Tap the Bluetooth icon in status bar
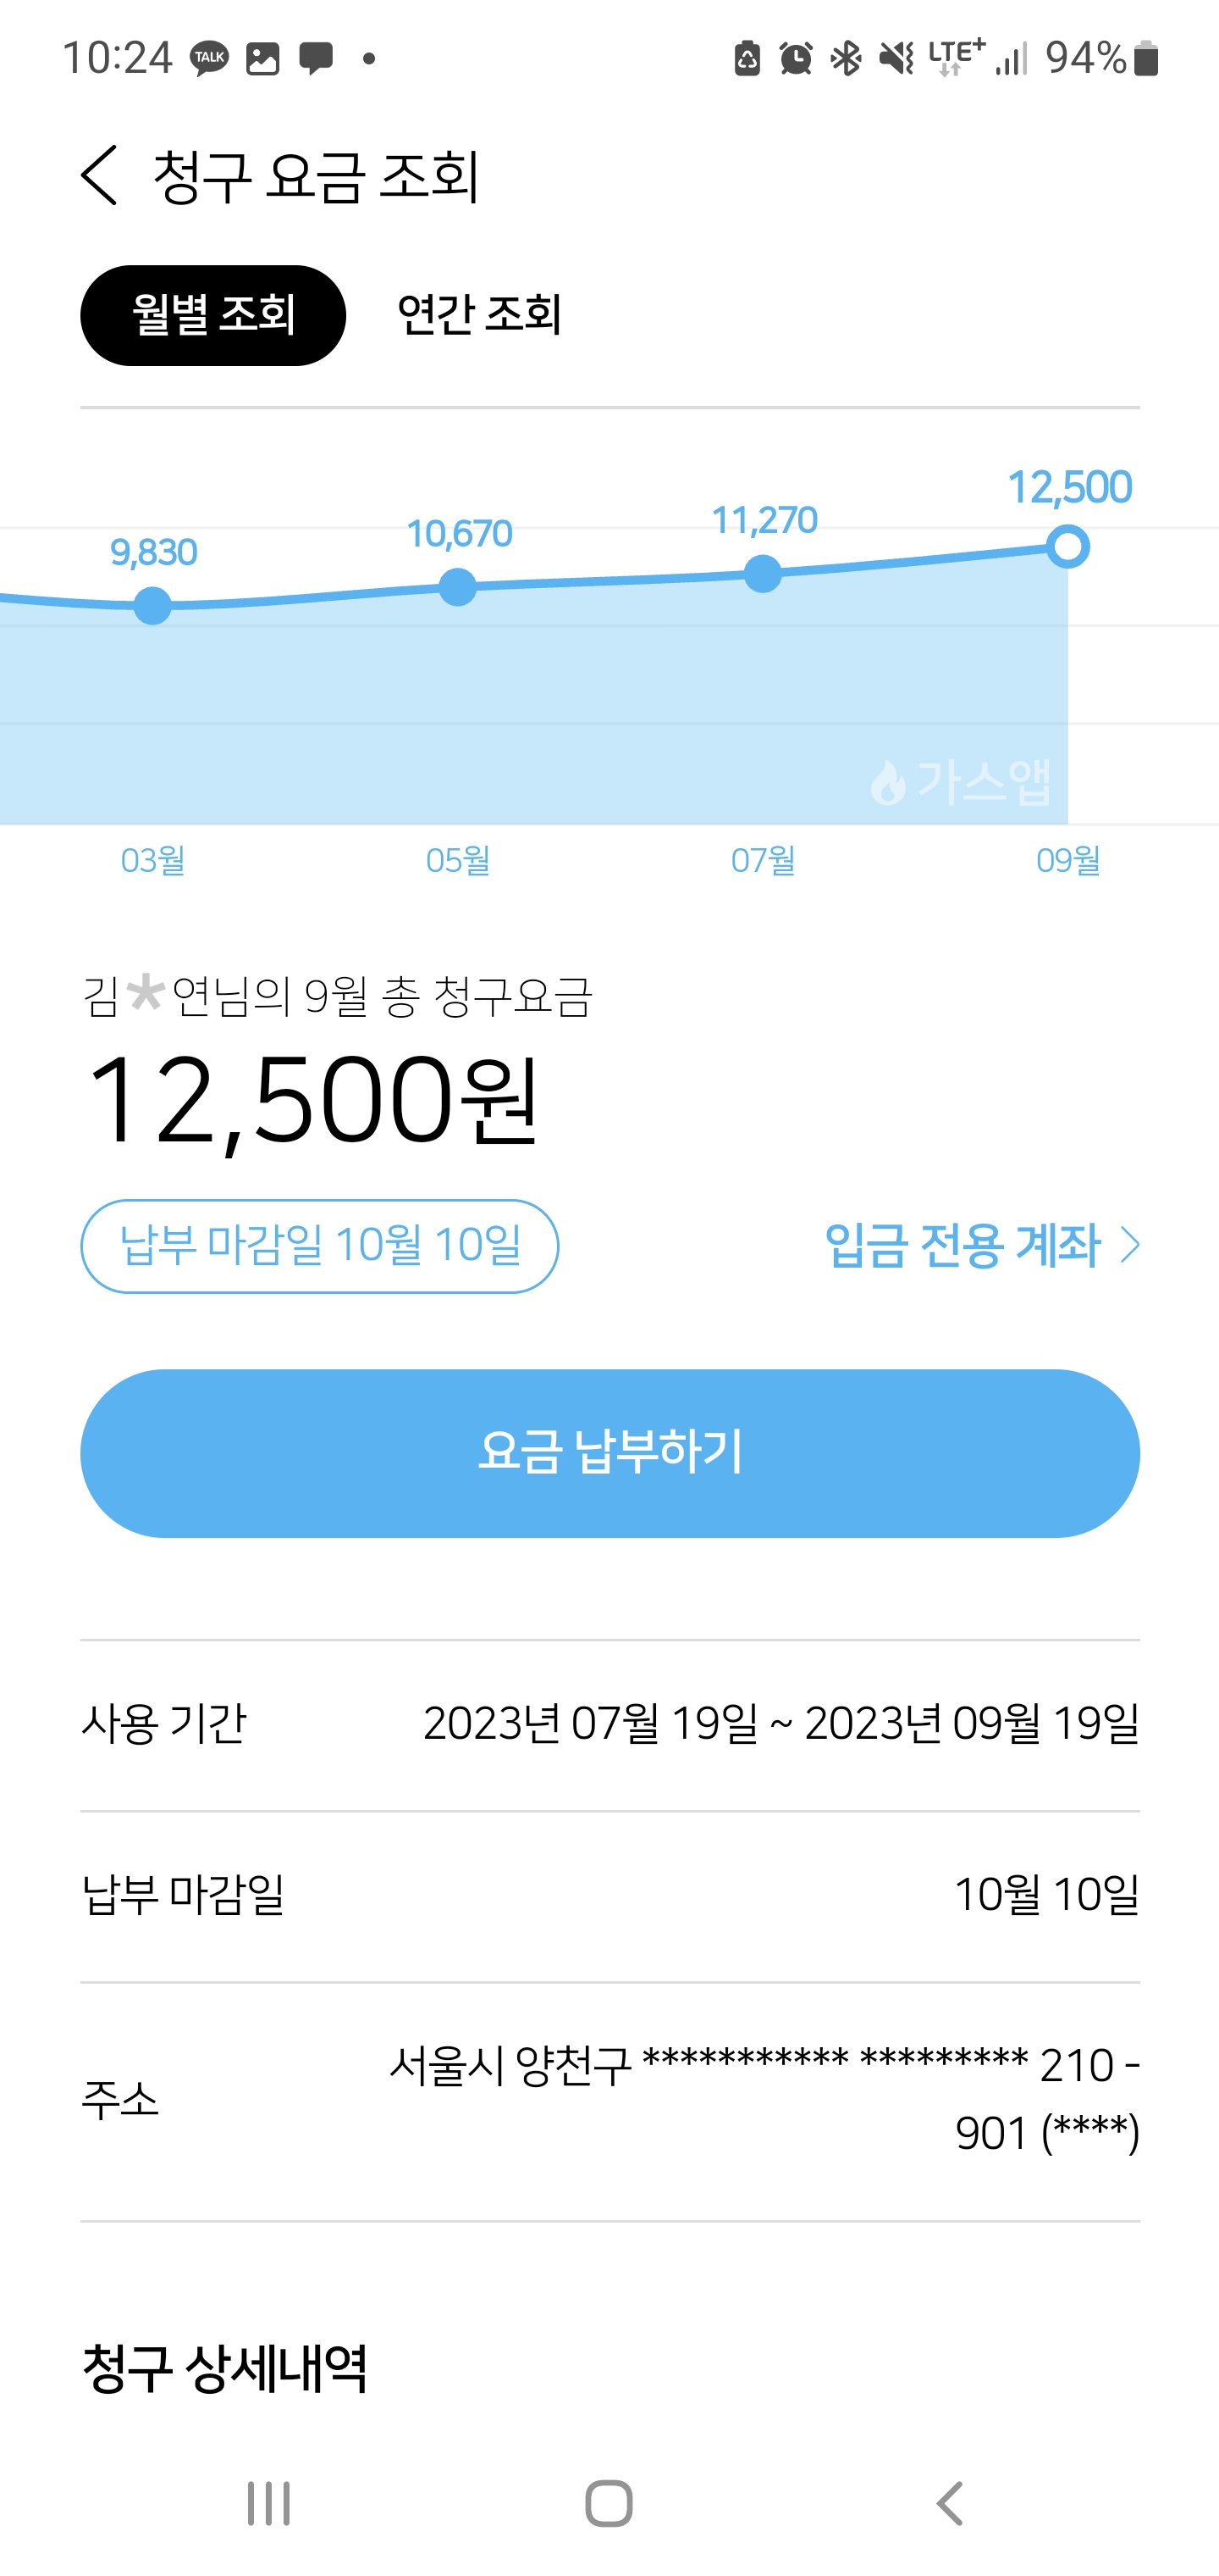Image resolution: width=1219 pixels, height=2576 pixels. click(847, 58)
